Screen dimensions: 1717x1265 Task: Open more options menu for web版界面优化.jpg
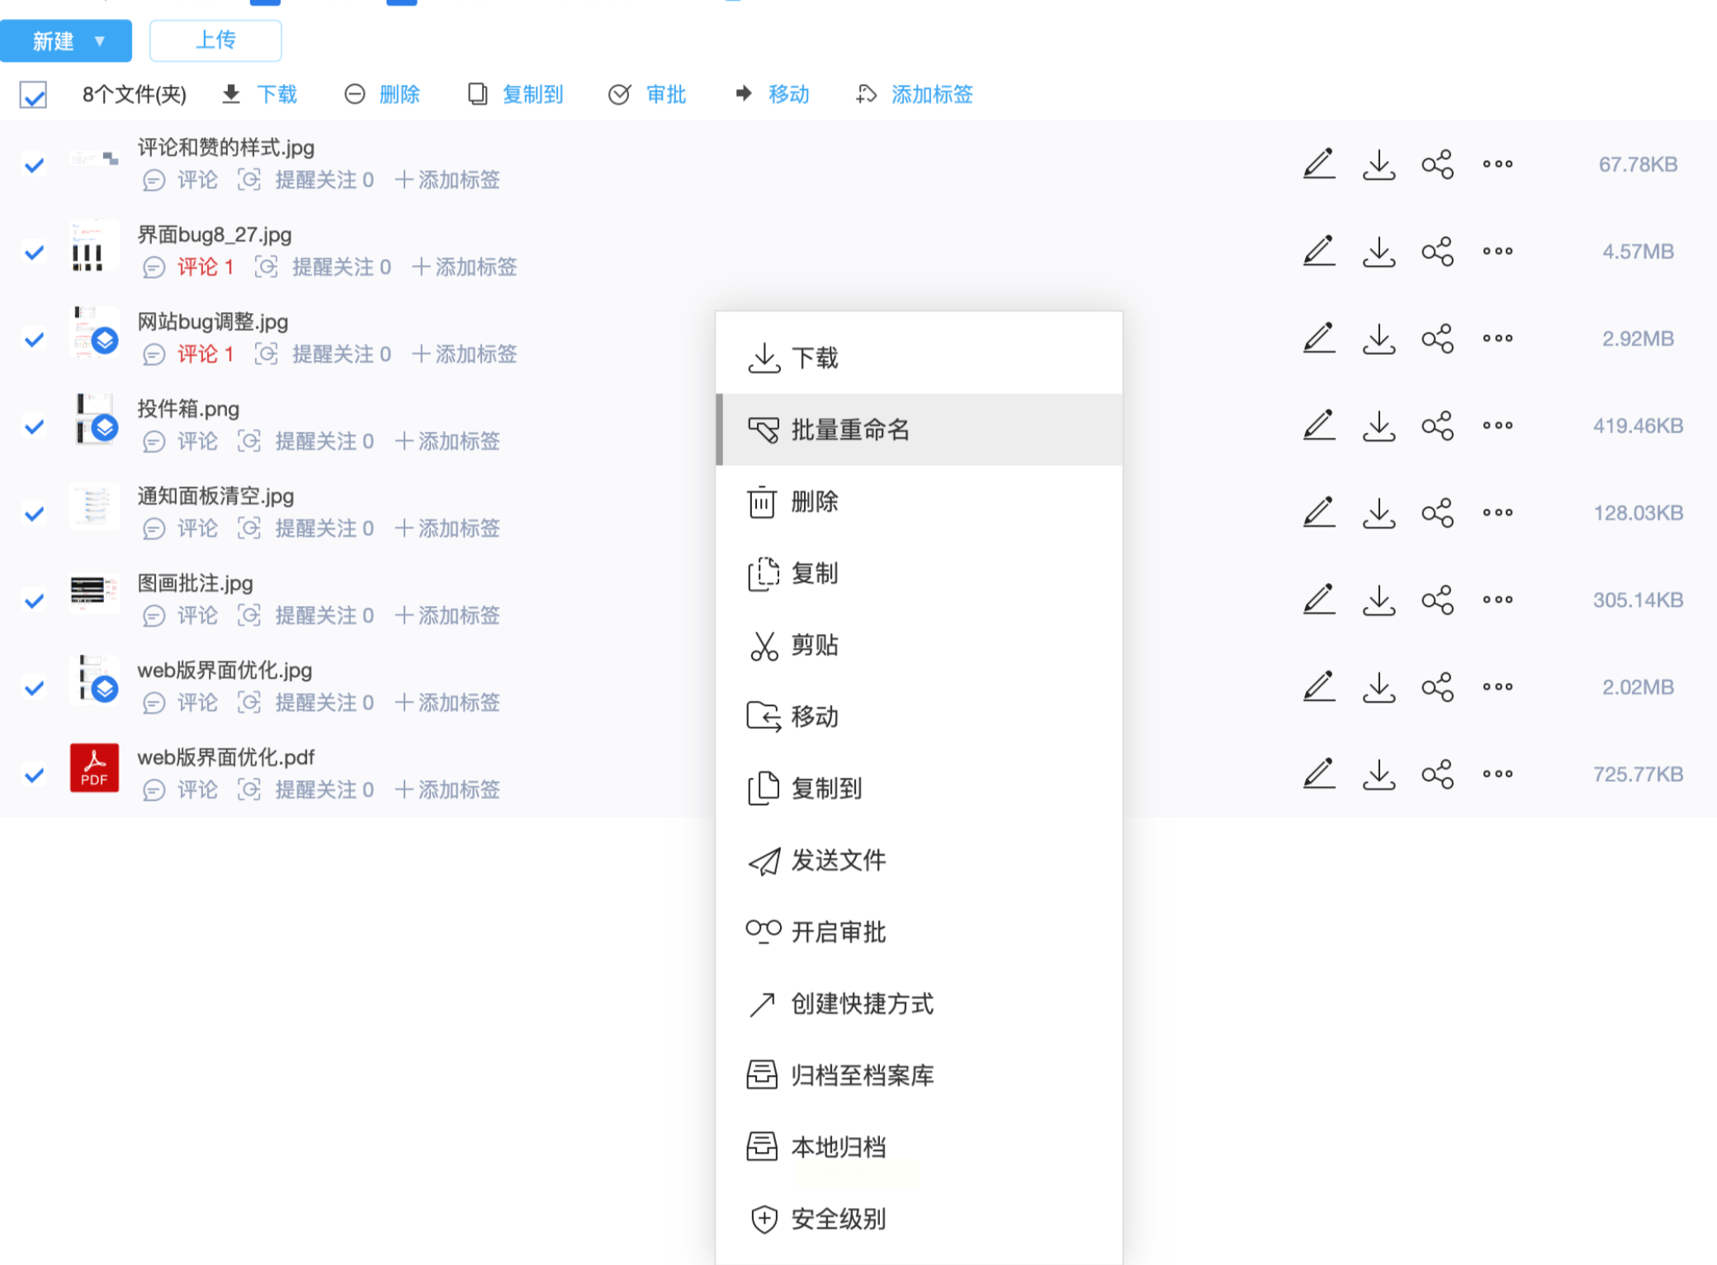[1497, 687]
